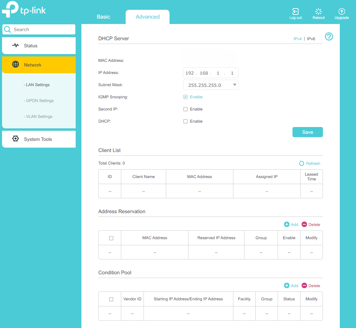Click the Leased Time column header
The height and width of the screenshot is (328, 356).
click(x=311, y=177)
